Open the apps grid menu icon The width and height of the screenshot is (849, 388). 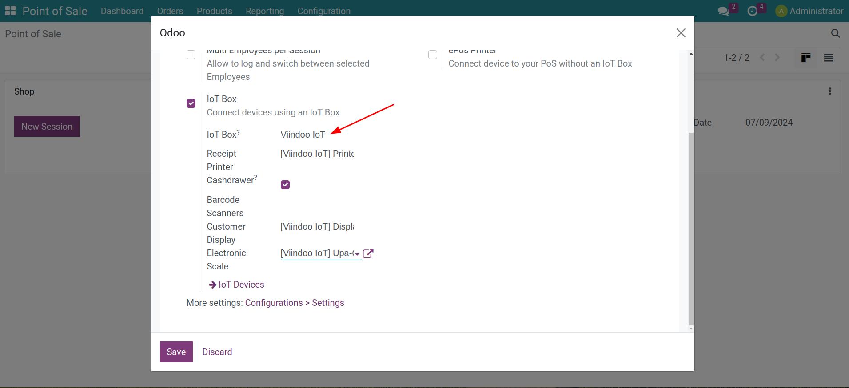(10, 11)
